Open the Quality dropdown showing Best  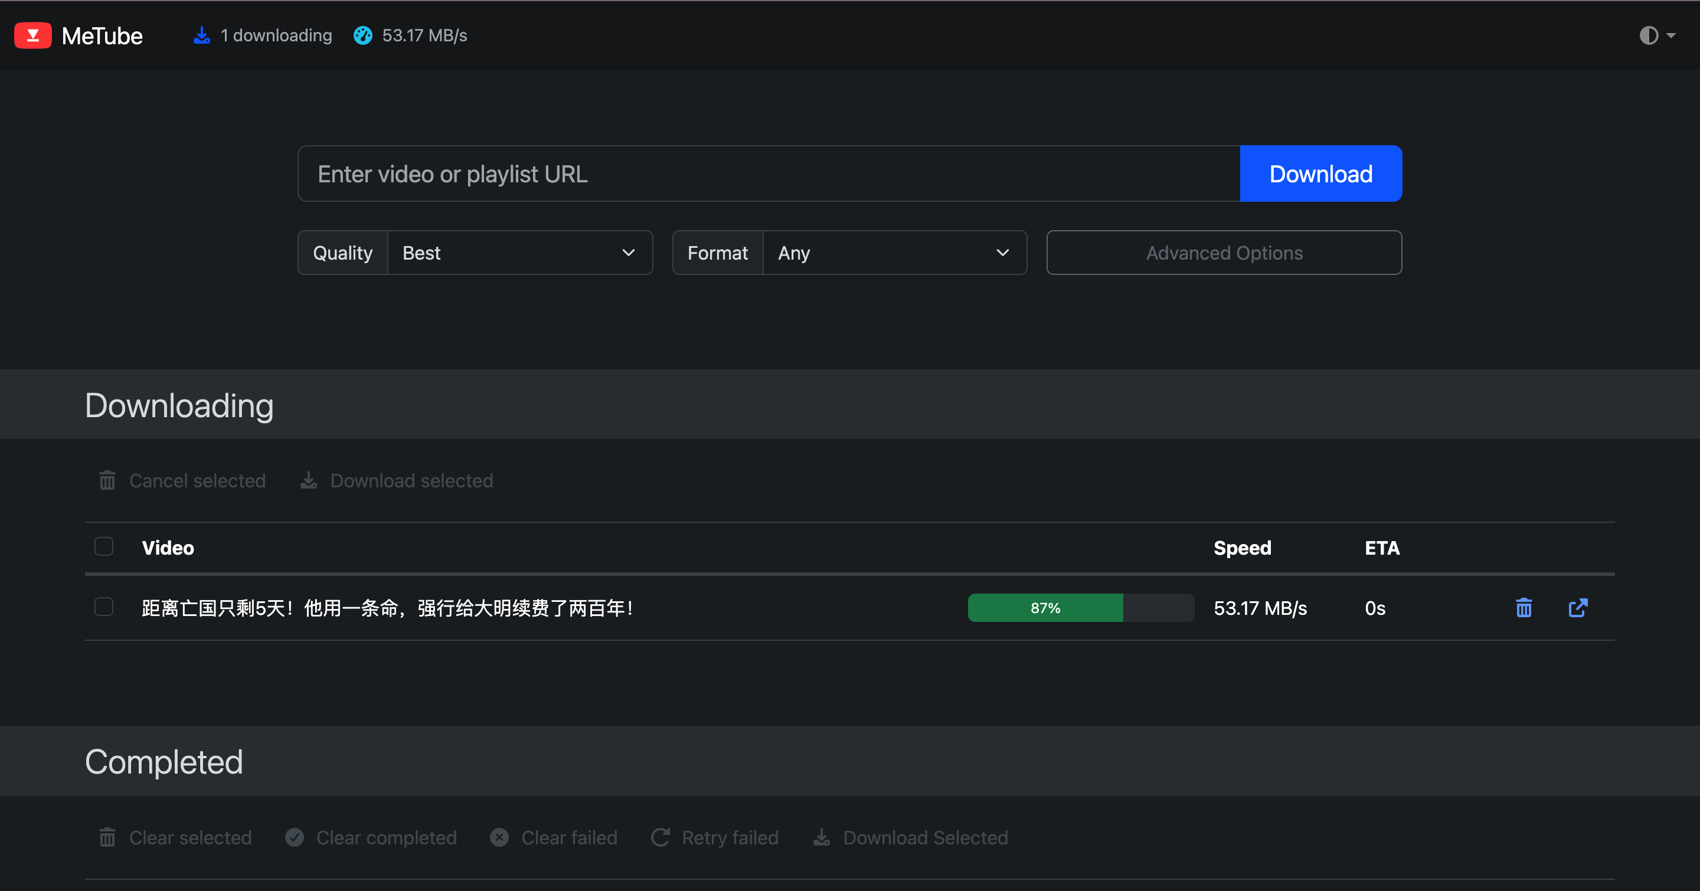coord(519,253)
